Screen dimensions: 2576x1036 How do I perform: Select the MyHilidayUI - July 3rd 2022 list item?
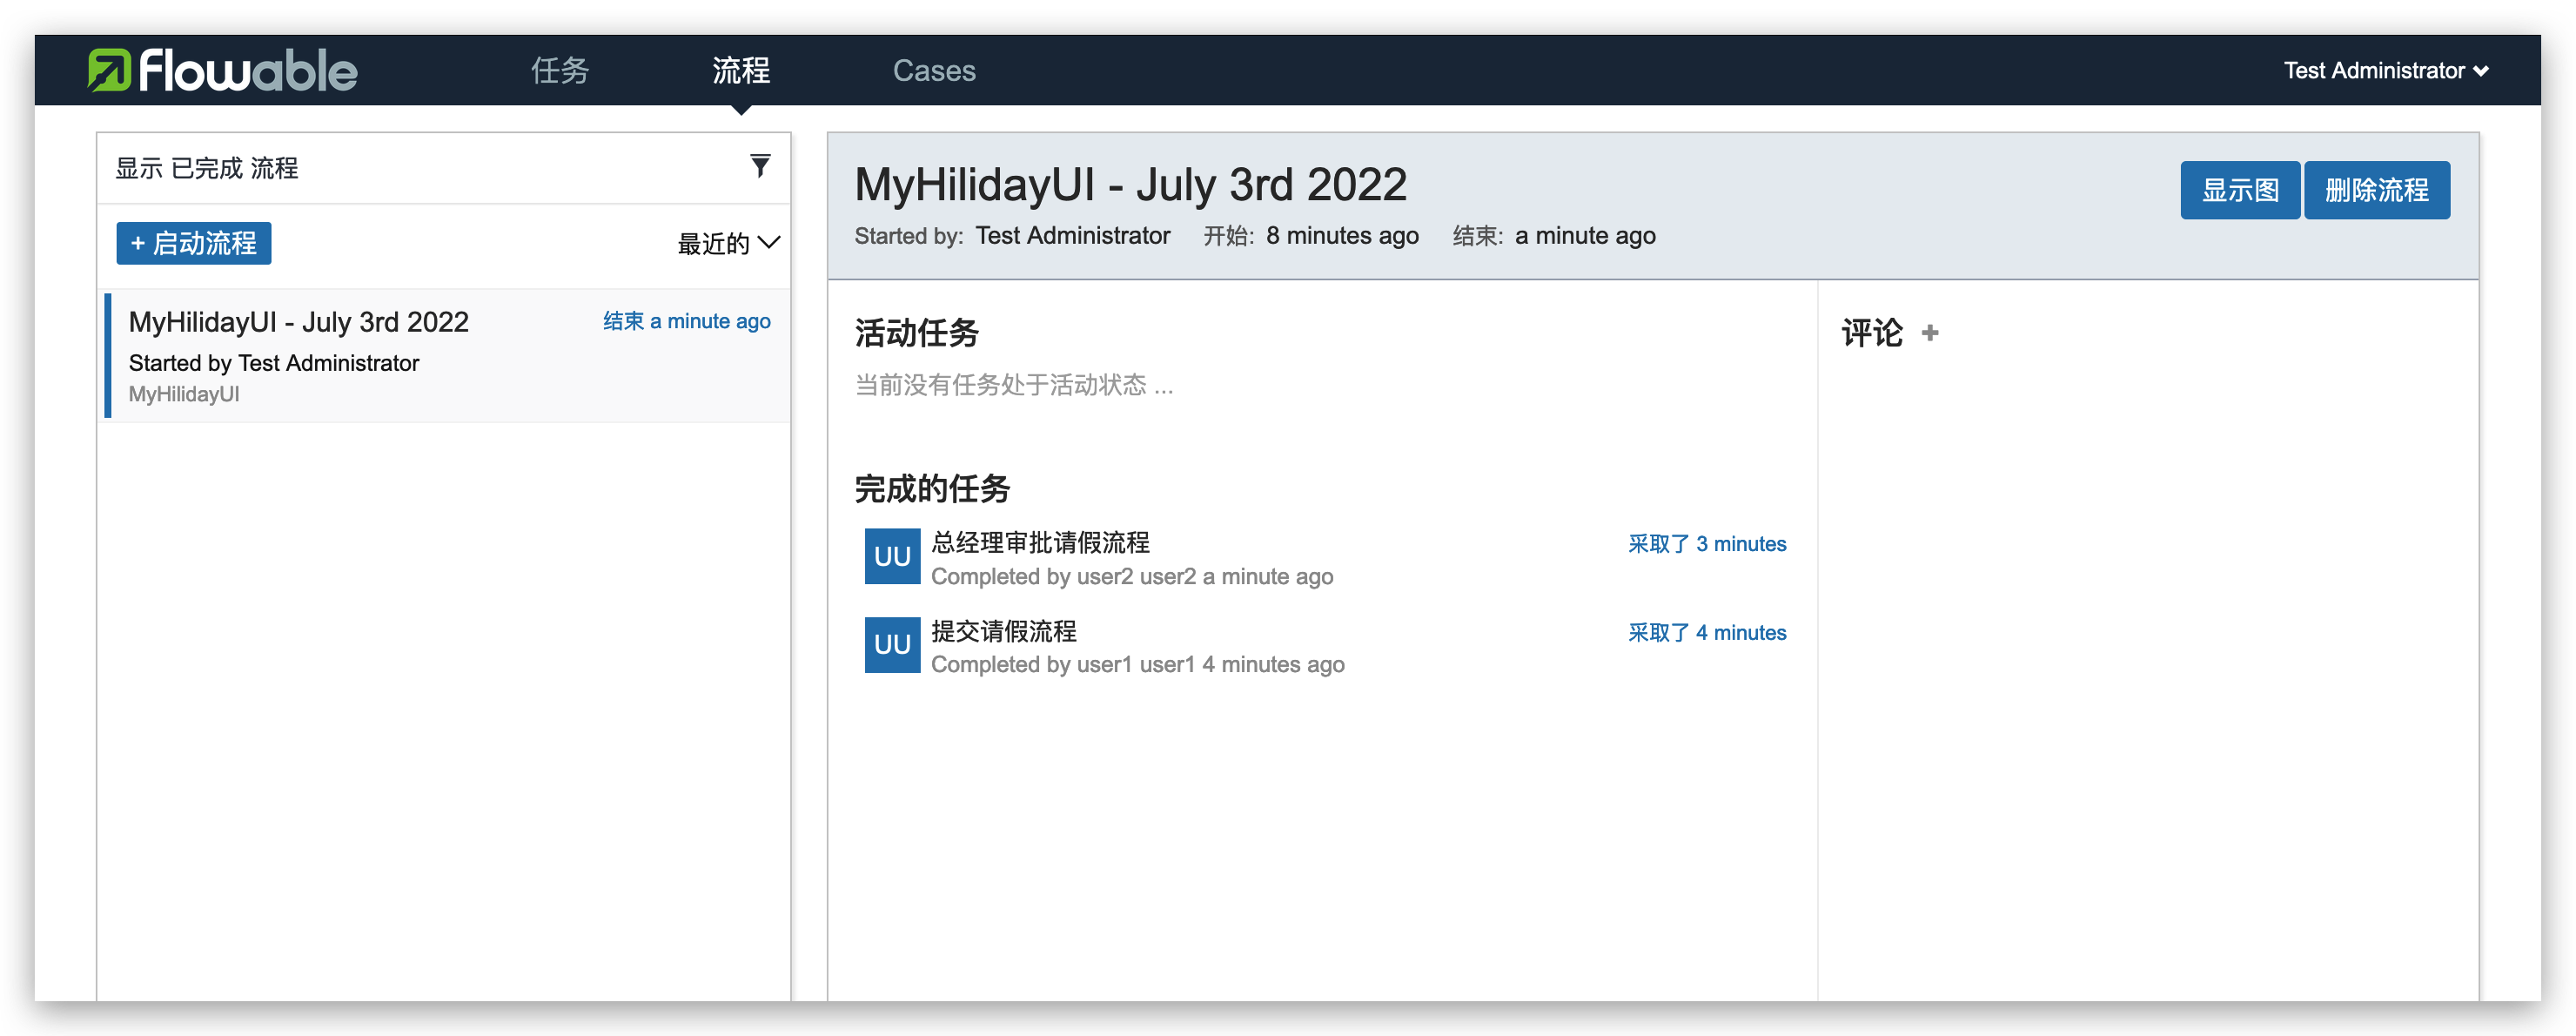click(298, 322)
